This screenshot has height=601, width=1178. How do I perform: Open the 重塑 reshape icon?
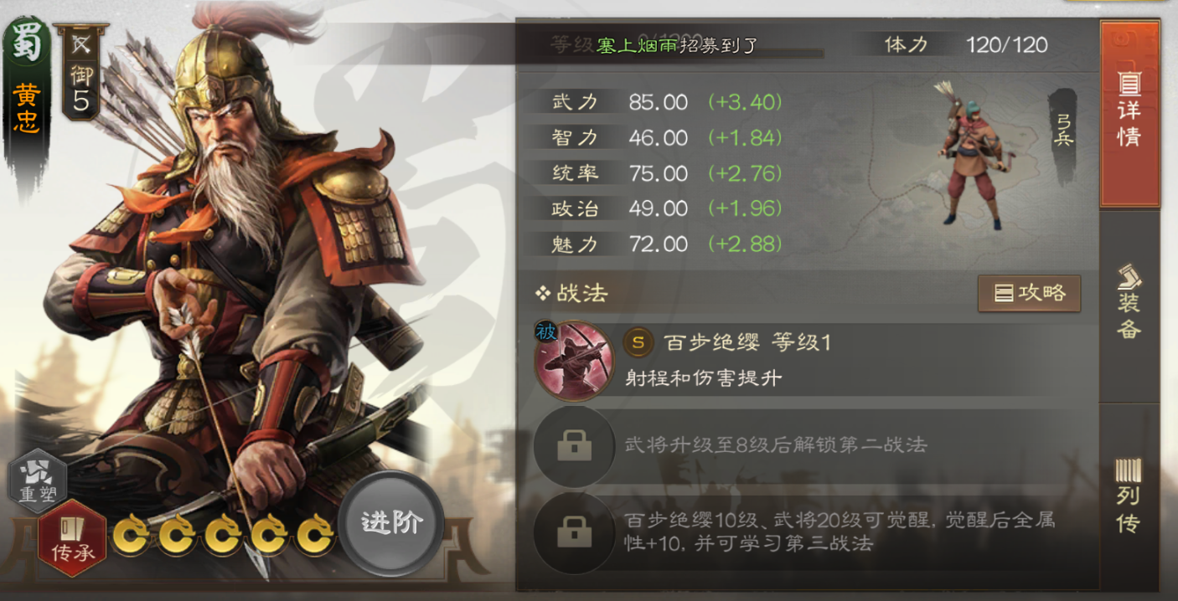[37, 480]
